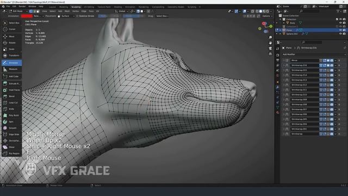Enable face select mode

38,11
